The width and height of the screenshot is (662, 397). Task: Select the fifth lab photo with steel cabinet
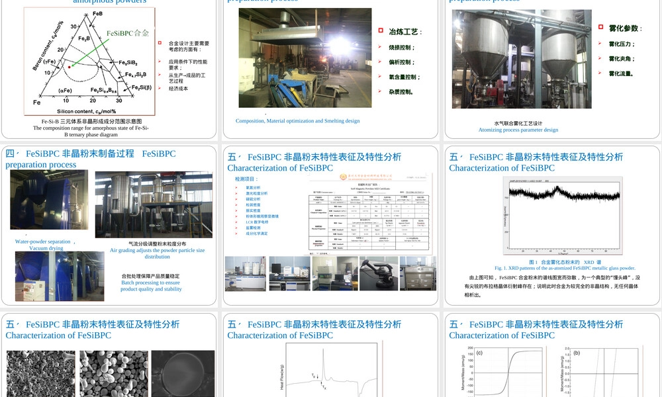[418, 273]
